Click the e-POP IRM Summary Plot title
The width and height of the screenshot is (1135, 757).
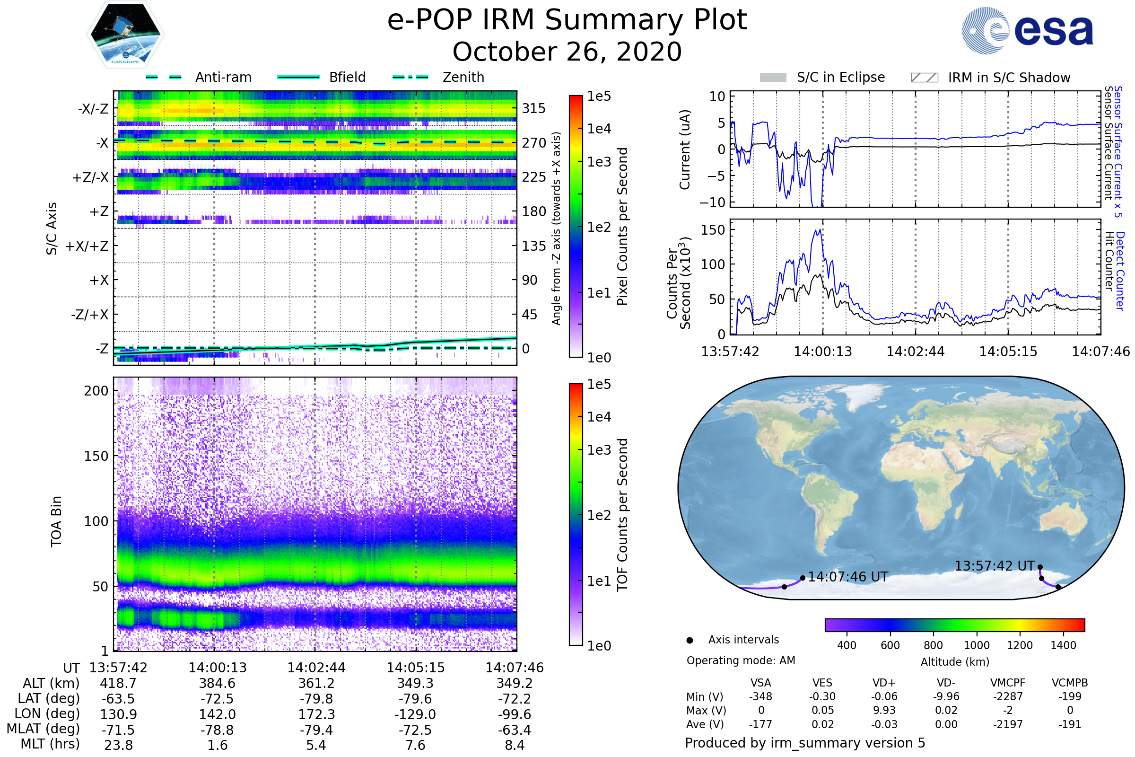[567, 20]
